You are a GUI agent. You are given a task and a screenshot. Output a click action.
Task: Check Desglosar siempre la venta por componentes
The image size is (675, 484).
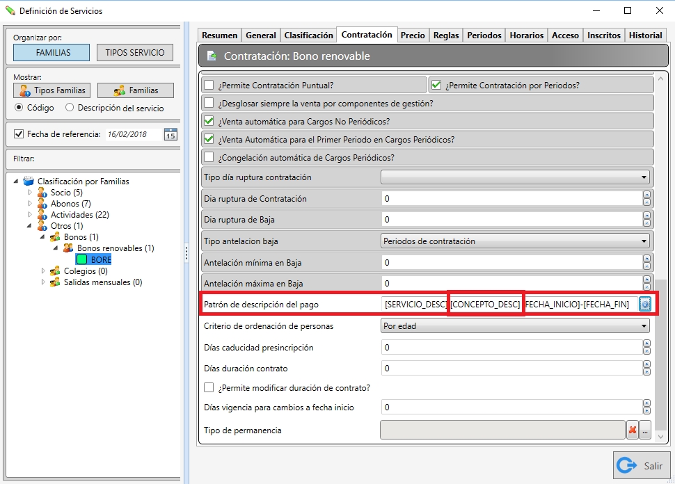(x=209, y=103)
